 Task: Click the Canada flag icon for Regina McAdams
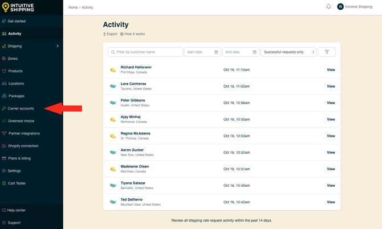(113, 136)
